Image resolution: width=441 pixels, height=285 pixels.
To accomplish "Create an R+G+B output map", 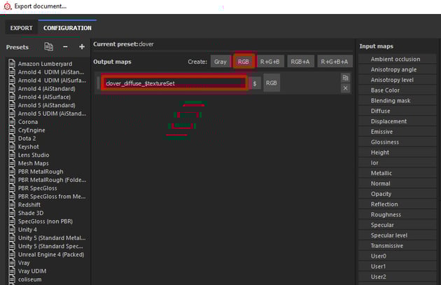I will [x=270, y=62].
